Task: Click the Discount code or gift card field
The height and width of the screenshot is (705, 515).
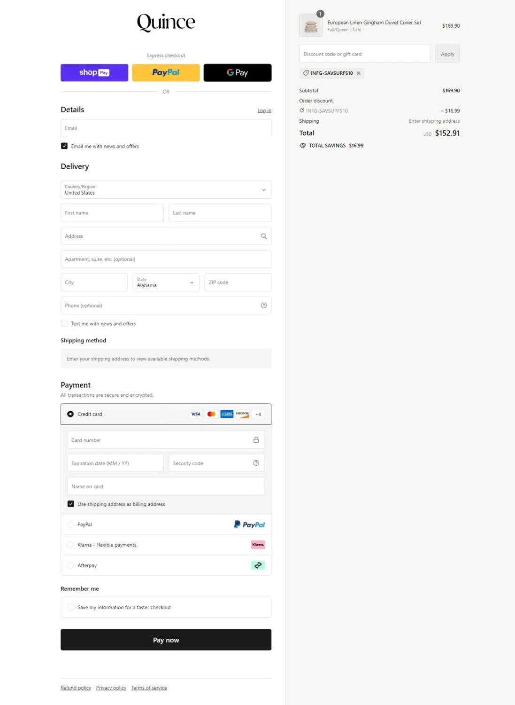Action: 364,54
